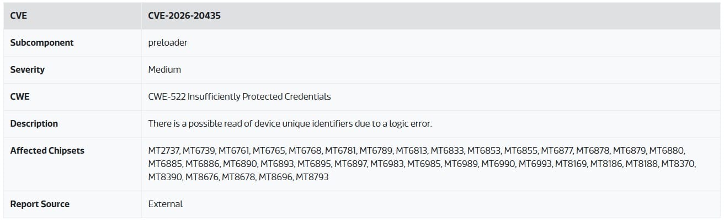Click the MT8370 chipset entry
The image size is (724, 222).
click(679, 164)
